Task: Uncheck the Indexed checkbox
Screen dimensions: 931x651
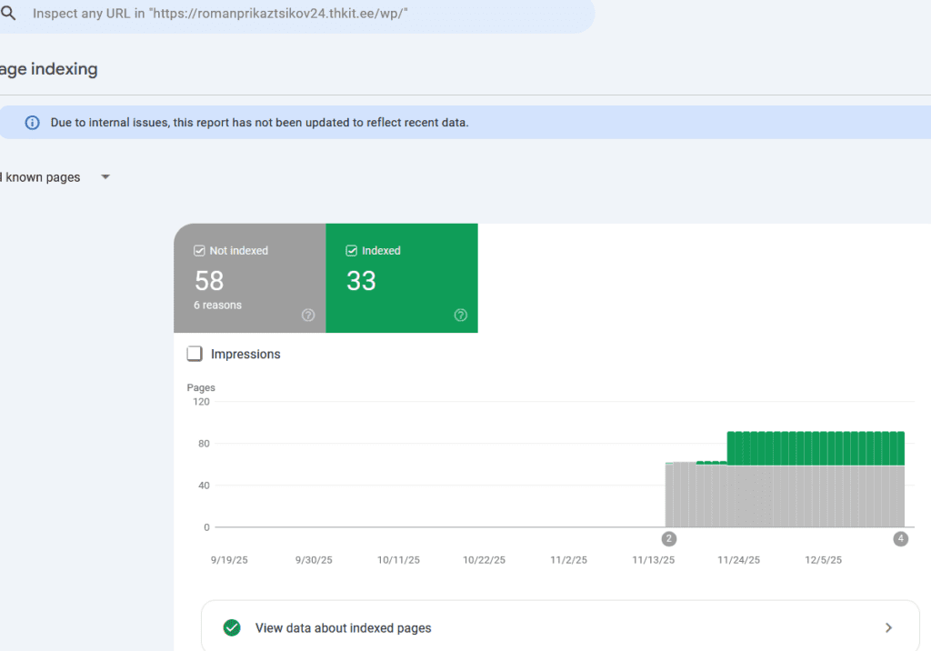Action: (x=352, y=251)
